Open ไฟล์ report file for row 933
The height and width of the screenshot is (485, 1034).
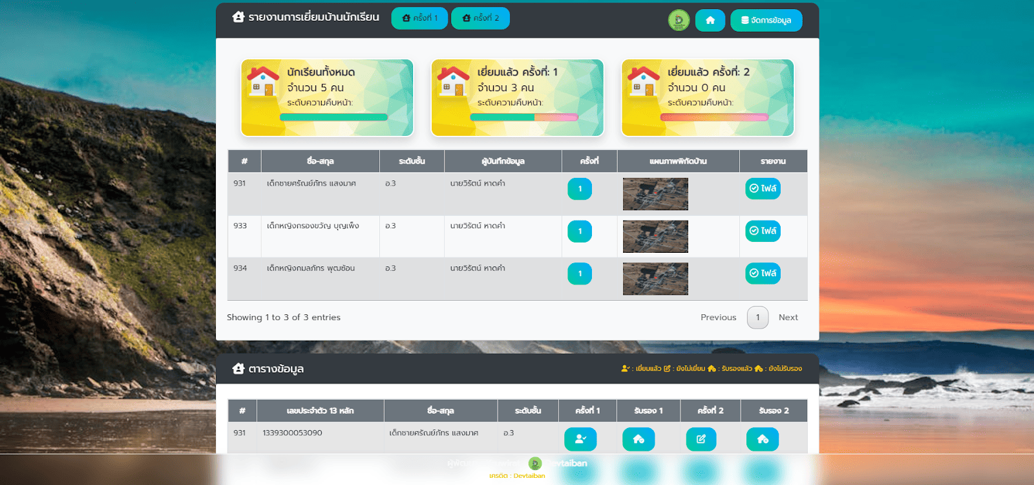763,231
